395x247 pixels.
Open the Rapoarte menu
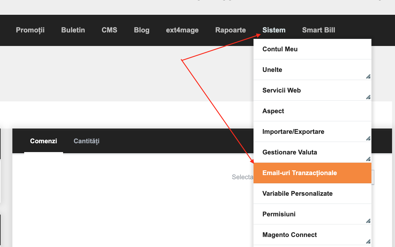point(231,30)
